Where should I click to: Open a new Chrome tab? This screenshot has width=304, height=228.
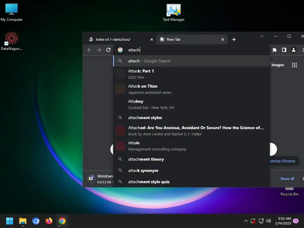click(x=234, y=39)
